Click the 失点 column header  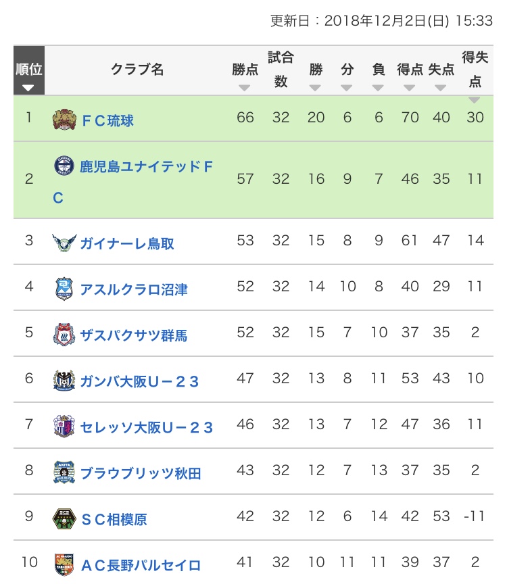click(x=441, y=70)
